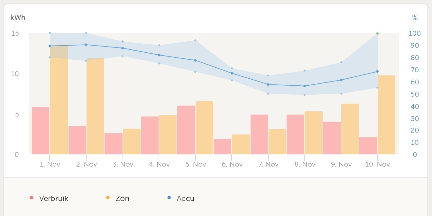Toggle the Zon legend series
The width and height of the screenshot is (432, 216).
click(x=122, y=198)
